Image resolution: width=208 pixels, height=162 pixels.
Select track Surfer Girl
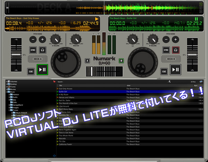pyautogui.click(x=130, y=92)
